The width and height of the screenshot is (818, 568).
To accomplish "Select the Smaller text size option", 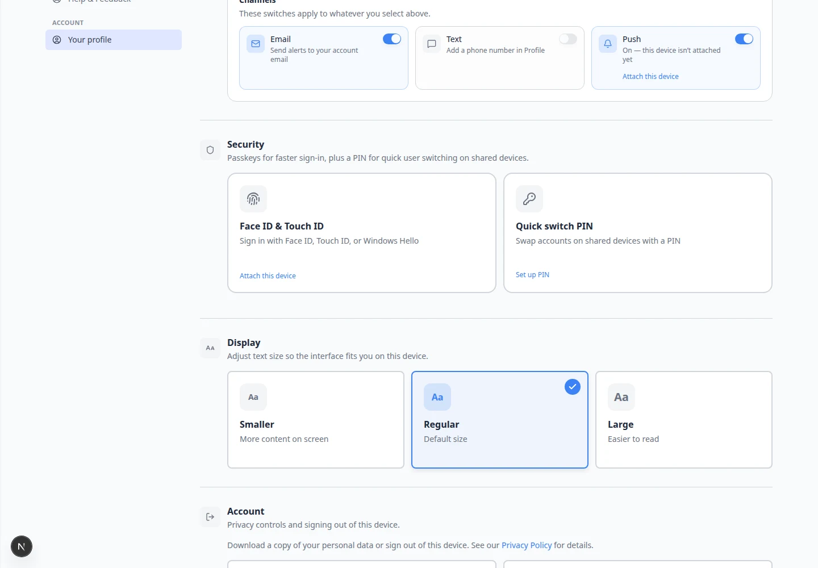I will tap(316, 420).
